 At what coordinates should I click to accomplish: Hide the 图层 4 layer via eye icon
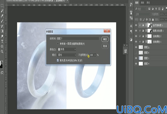pyautogui.click(x=136, y=64)
